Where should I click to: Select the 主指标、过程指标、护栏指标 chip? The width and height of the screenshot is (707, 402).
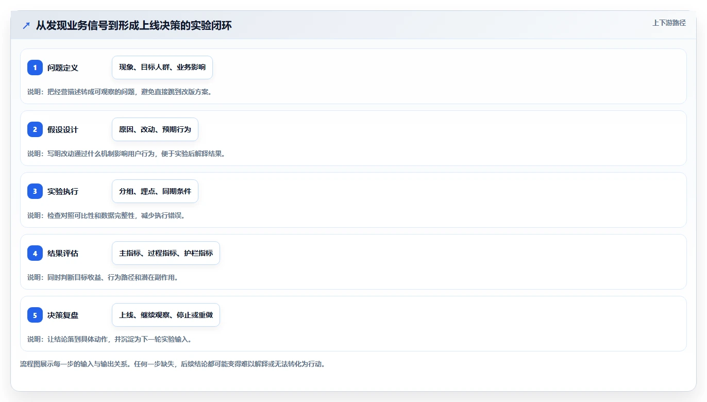click(166, 253)
